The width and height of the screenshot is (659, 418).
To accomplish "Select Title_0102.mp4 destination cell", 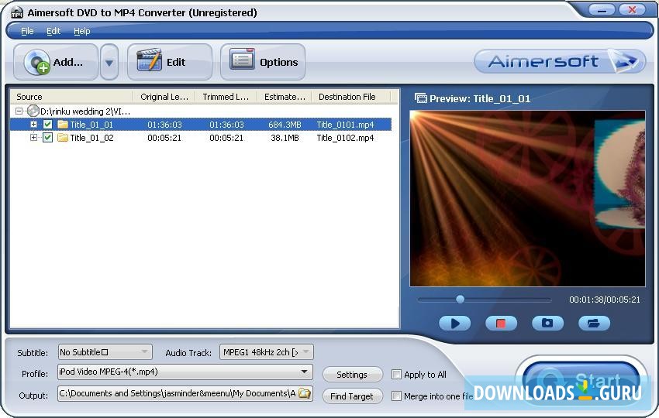I will click(345, 138).
